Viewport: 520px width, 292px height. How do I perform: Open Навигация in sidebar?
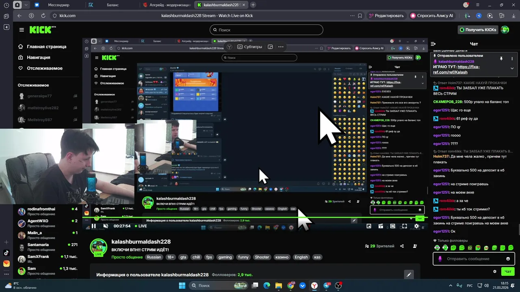[x=34, y=58]
